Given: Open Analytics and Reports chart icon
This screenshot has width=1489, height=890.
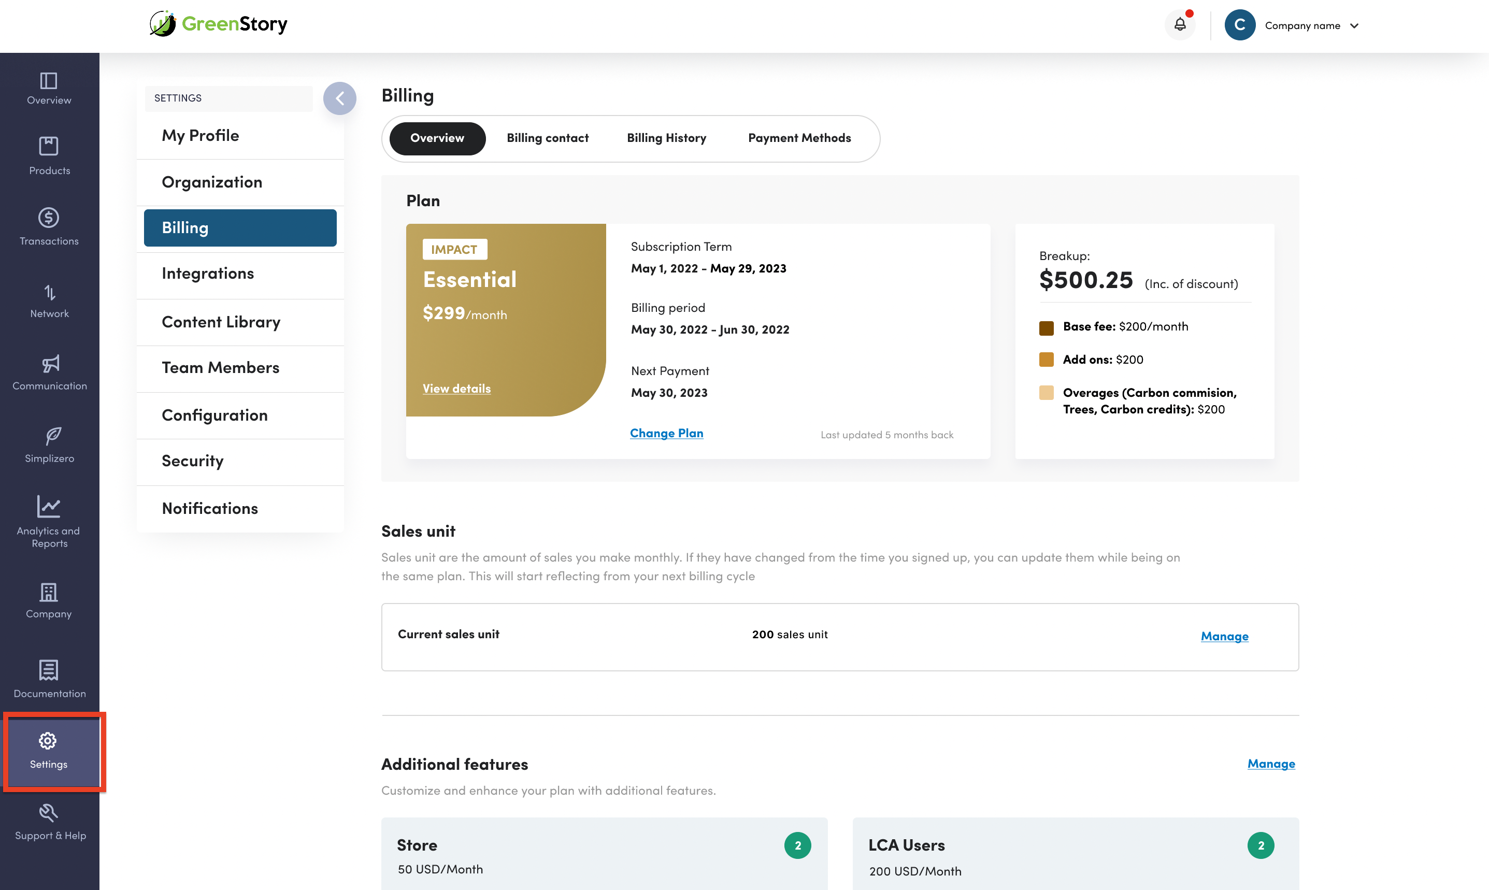Looking at the screenshot, I should pyautogui.click(x=49, y=507).
